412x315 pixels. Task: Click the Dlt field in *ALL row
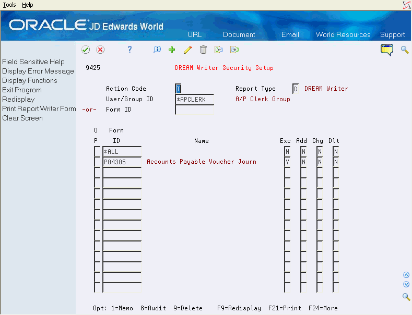click(336, 151)
